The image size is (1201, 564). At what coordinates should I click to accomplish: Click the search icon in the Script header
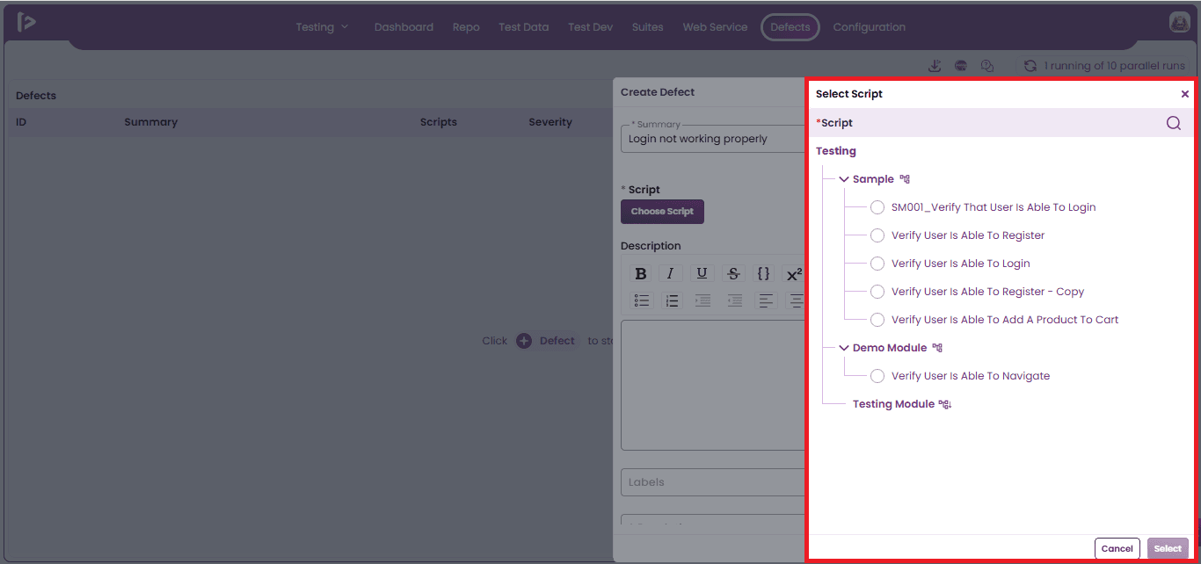1174,123
